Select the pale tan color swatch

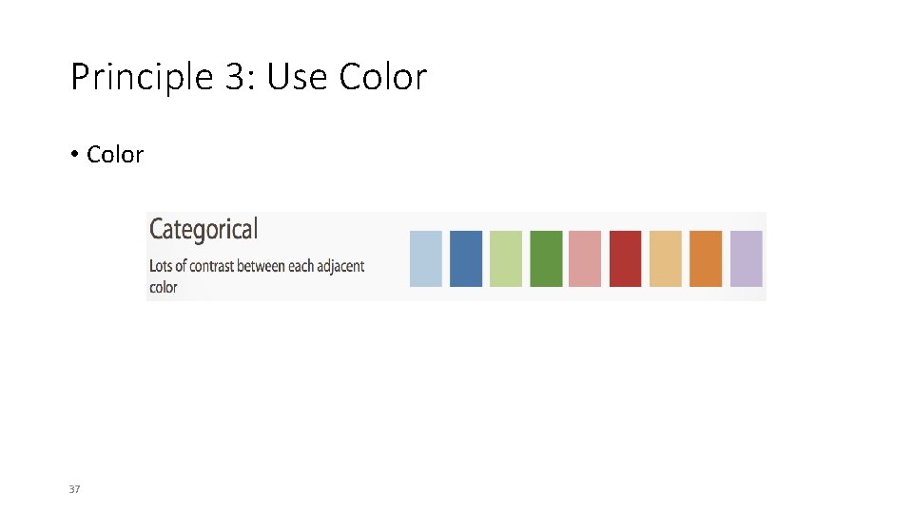tap(666, 258)
